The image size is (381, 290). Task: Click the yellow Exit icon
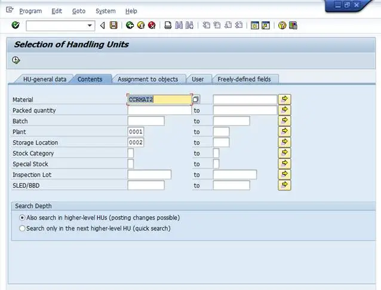click(x=141, y=25)
